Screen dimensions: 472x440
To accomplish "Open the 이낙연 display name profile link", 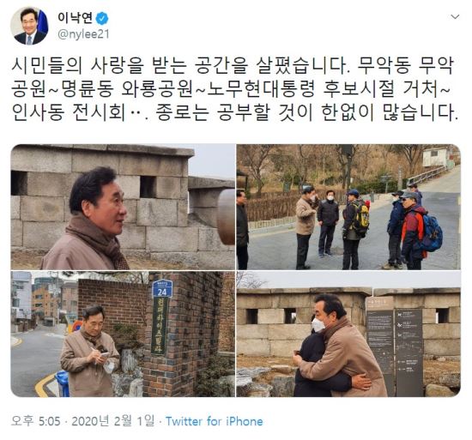I will point(76,18).
